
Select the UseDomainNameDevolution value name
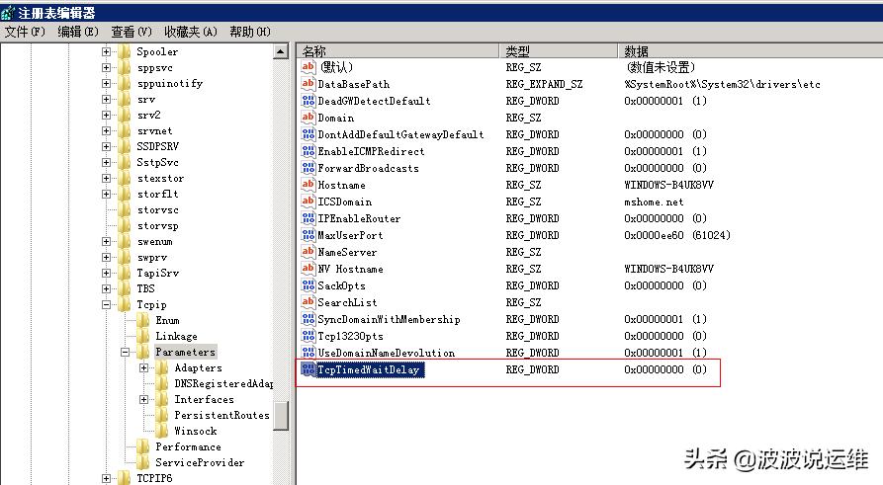pos(387,353)
